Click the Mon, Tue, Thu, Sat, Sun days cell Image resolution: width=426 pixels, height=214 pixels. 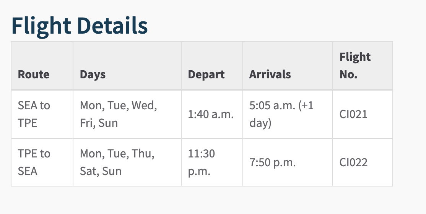(x=117, y=162)
